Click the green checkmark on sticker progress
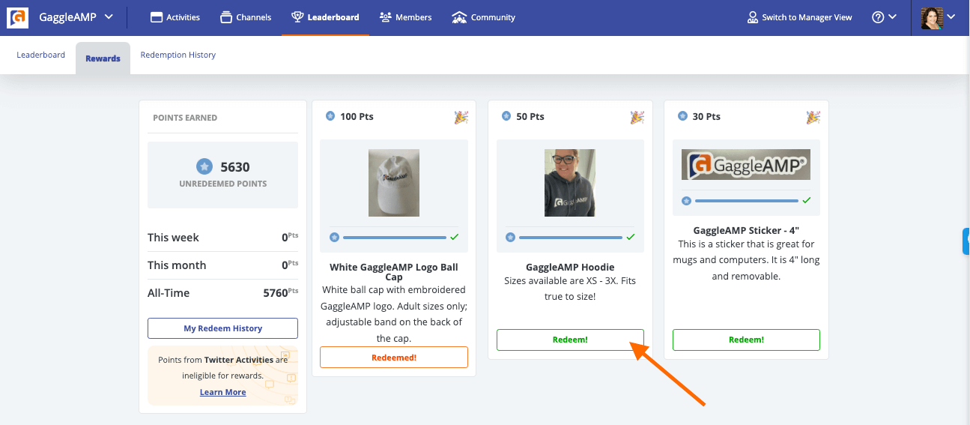 pyautogui.click(x=807, y=200)
